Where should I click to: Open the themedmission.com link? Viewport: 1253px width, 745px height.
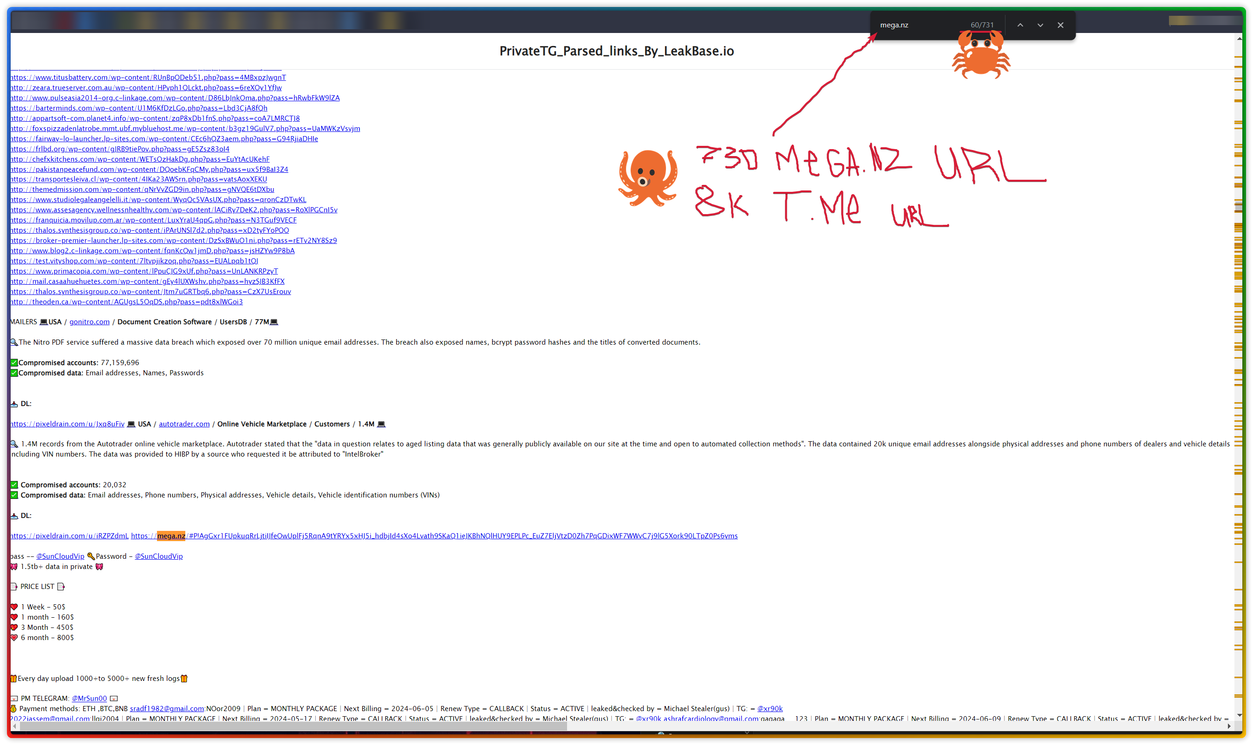tap(143, 189)
